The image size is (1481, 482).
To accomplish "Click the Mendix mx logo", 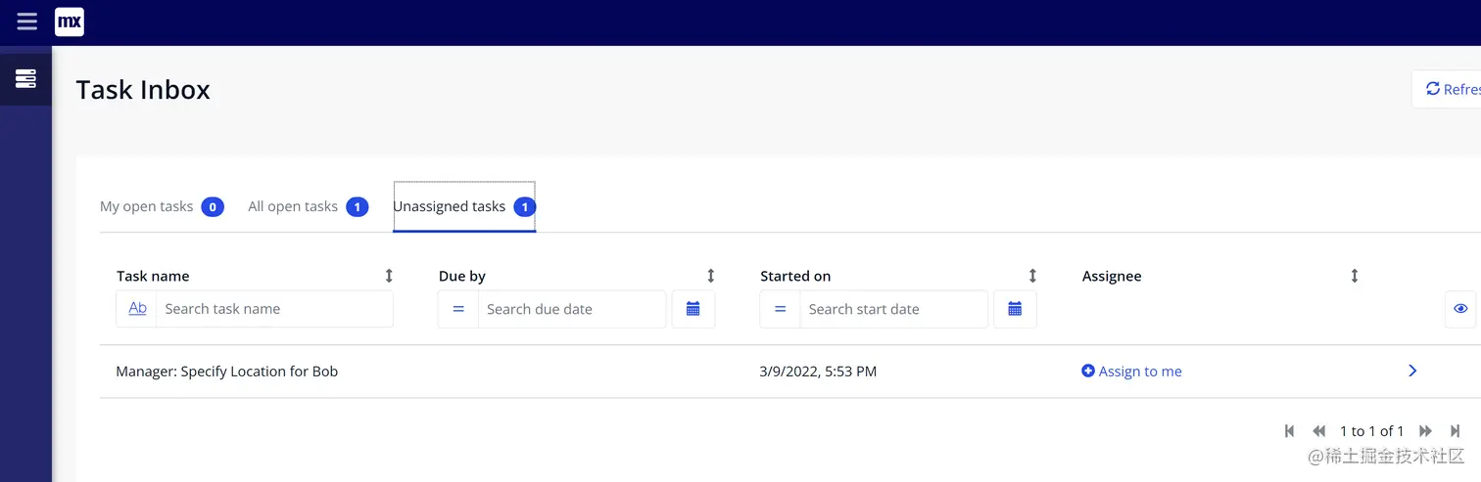I will pyautogui.click(x=70, y=22).
